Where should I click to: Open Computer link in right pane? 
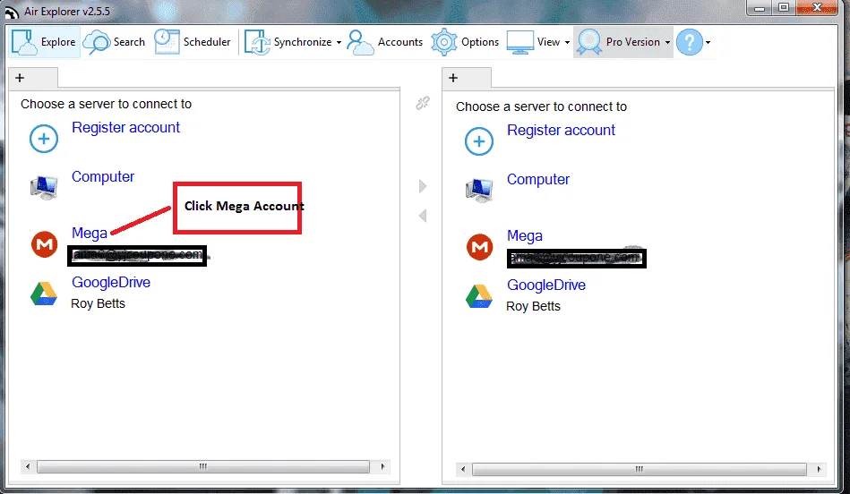pos(538,179)
